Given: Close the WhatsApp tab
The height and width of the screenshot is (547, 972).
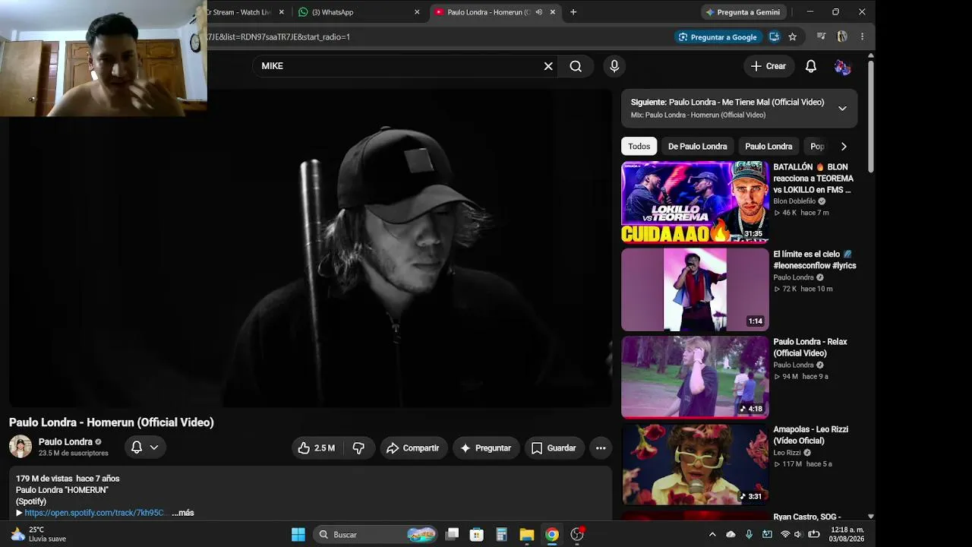Looking at the screenshot, I should click(x=417, y=12).
